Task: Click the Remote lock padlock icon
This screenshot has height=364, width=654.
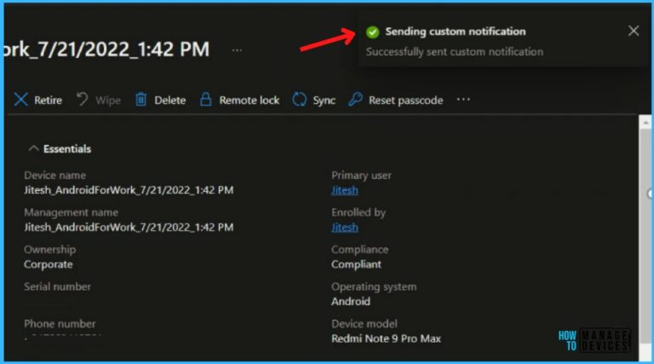Action: [x=205, y=100]
